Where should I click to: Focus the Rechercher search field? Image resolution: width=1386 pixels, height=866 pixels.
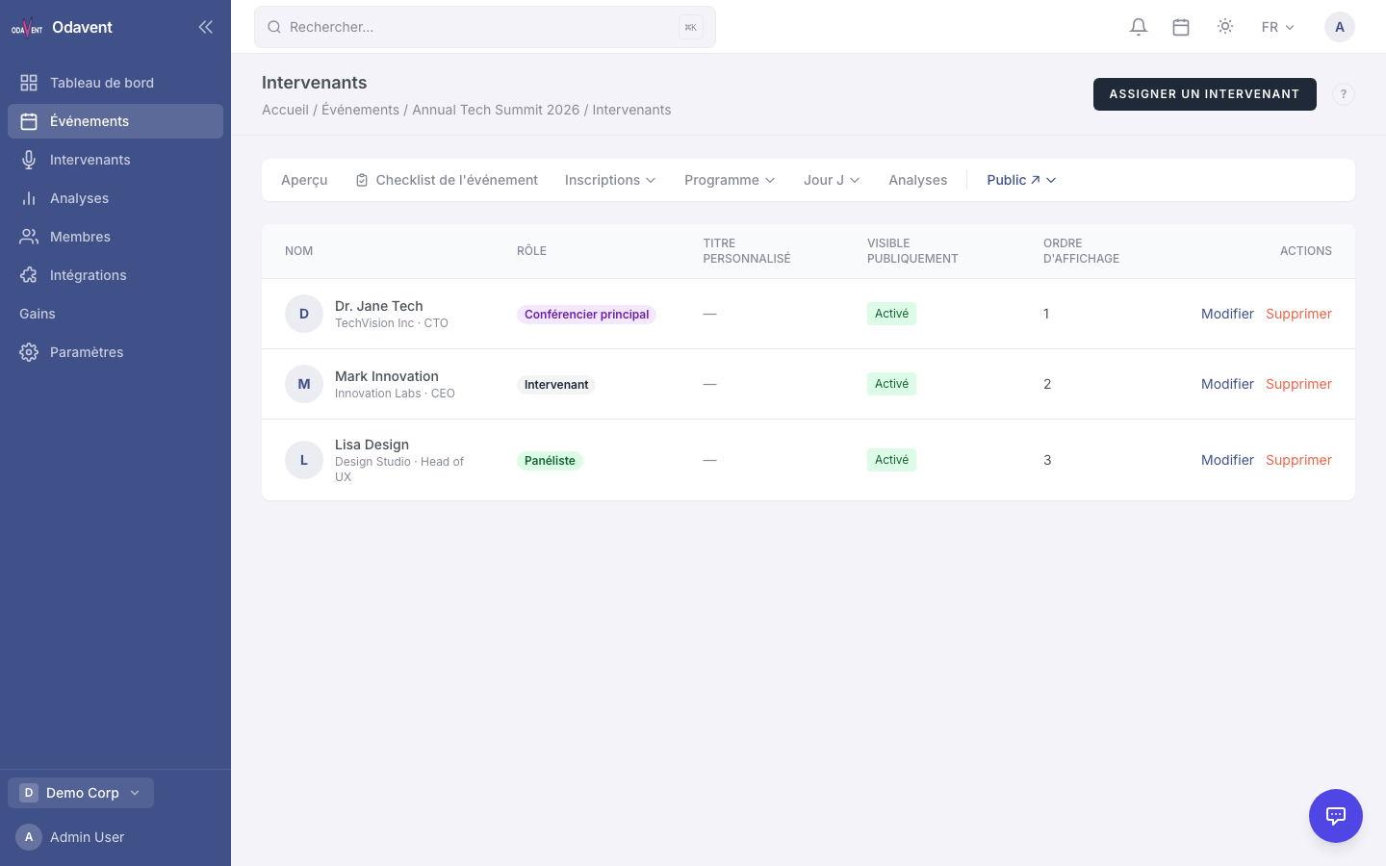click(485, 27)
